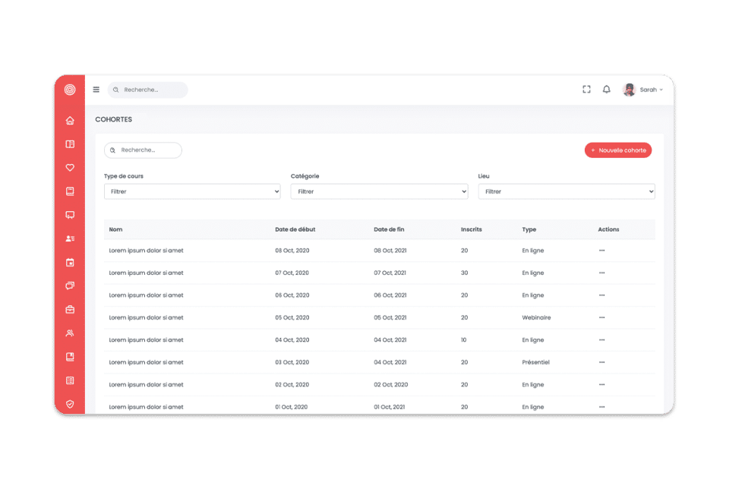Expand the Type de cours filter dropdown

tap(192, 191)
